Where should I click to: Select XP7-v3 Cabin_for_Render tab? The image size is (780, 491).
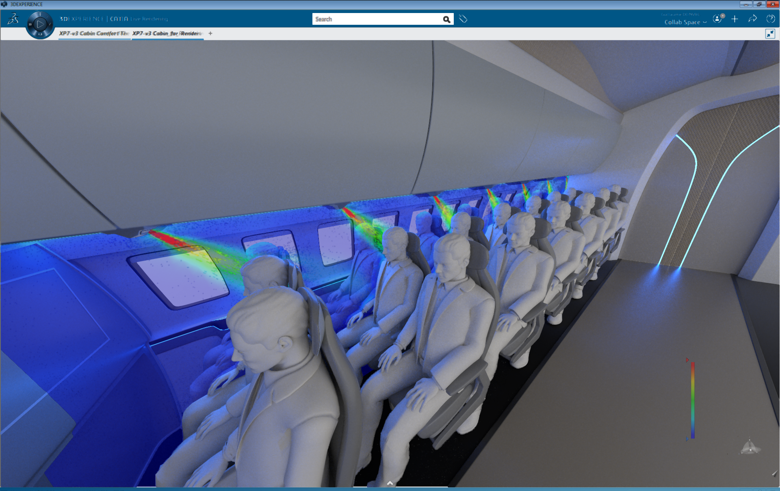tap(167, 33)
